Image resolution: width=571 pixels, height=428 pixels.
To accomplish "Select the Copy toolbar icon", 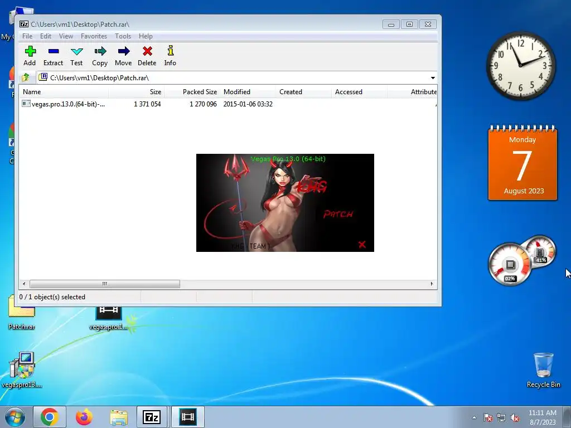I will (100, 56).
